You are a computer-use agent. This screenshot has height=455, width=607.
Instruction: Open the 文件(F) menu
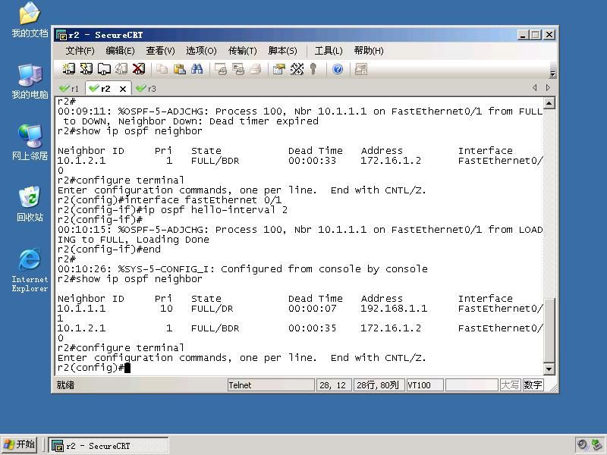(80, 51)
